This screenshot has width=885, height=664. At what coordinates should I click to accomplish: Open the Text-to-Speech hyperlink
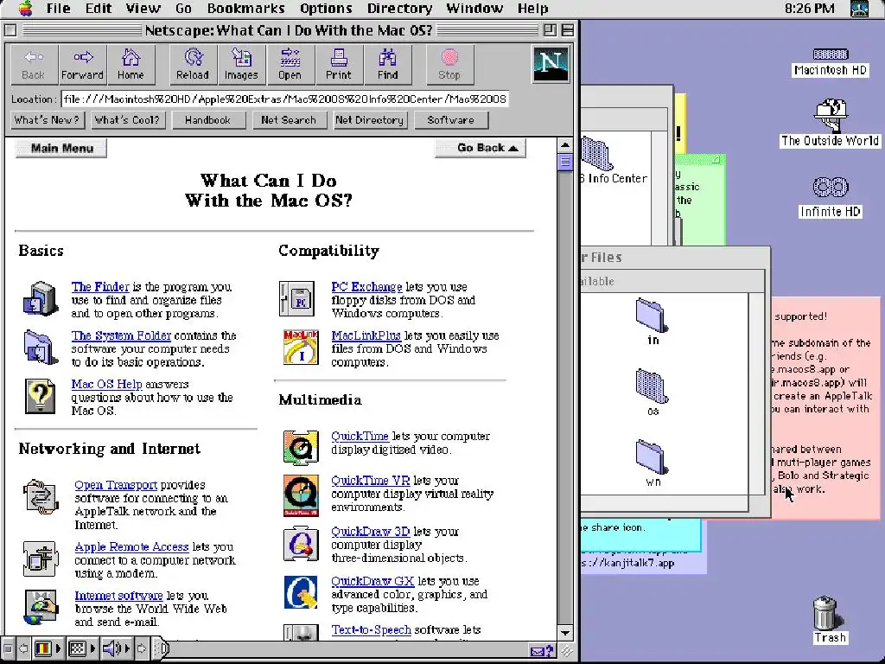point(371,629)
